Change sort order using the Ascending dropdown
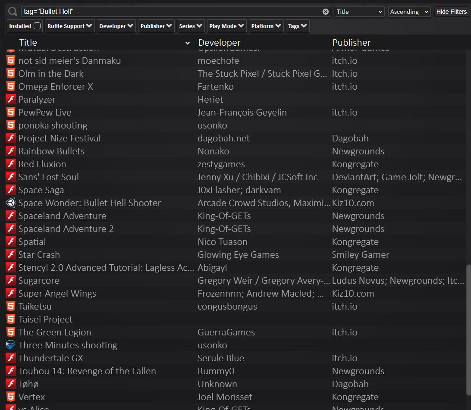The width and height of the screenshot is (471, 410). tap(409, 12)
